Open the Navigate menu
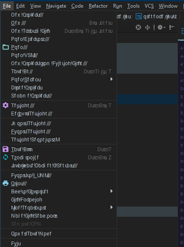 click(56, 6)
